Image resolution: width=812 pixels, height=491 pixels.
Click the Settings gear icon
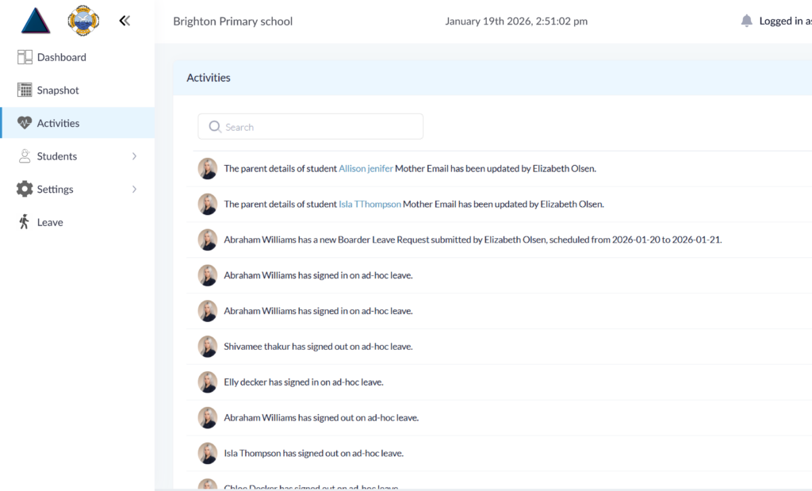pyautogui.click(x=25, y=190)
